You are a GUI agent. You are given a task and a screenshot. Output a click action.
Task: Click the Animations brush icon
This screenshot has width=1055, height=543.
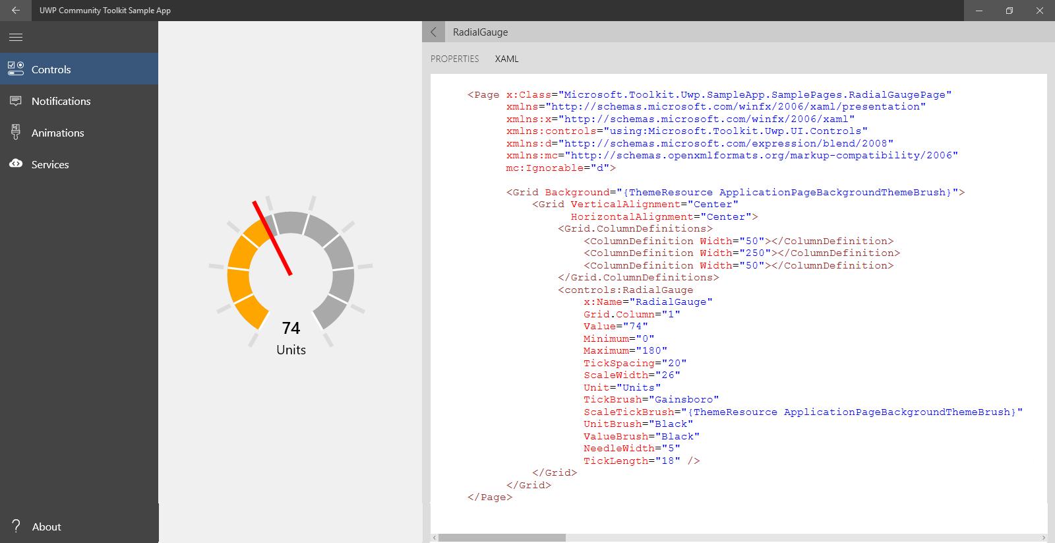click(16, 132)
